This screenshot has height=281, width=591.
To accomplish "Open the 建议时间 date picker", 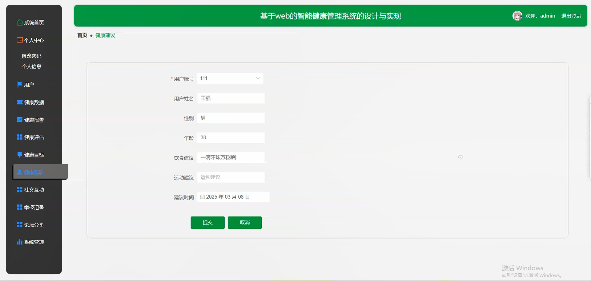I will (233, 197).
